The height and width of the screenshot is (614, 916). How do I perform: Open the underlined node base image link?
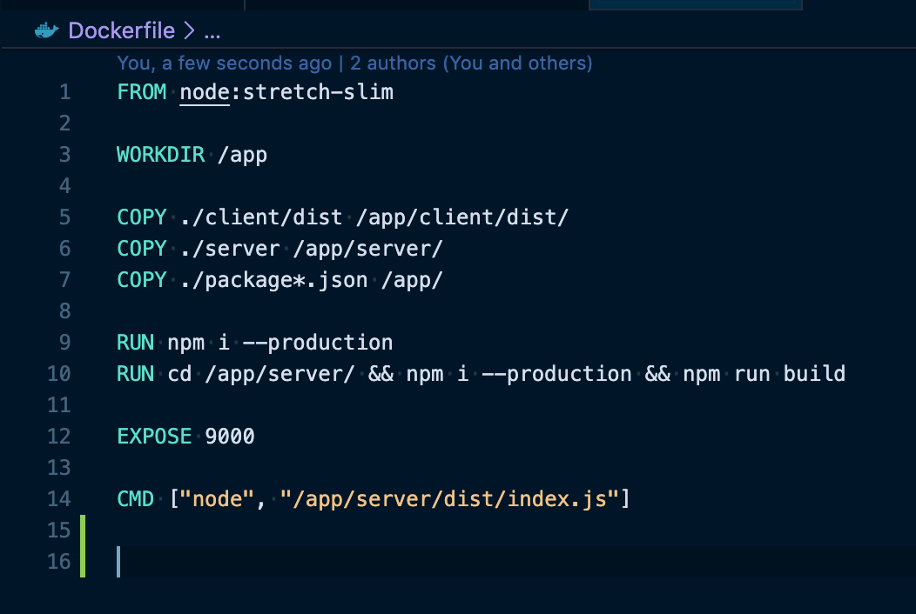203,91
